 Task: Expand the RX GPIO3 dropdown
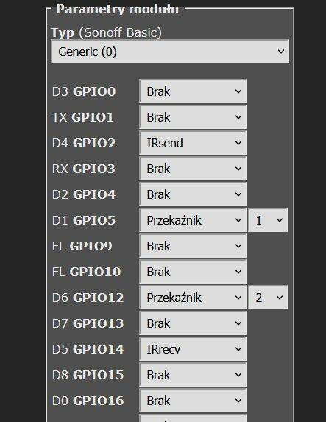[193, 169]
